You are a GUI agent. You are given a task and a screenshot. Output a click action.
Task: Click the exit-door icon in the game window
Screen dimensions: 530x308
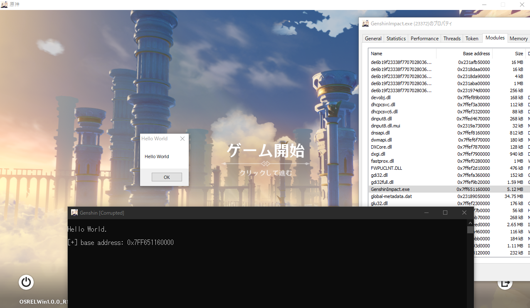(x=505, y=284)
